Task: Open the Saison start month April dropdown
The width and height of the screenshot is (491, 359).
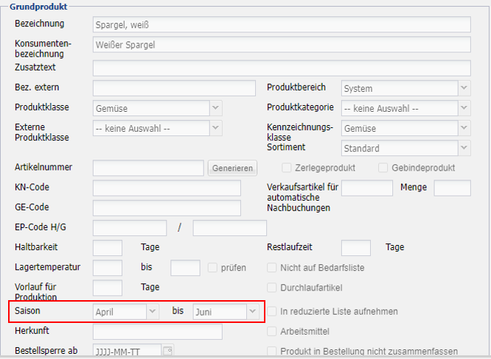Action: 126,312
